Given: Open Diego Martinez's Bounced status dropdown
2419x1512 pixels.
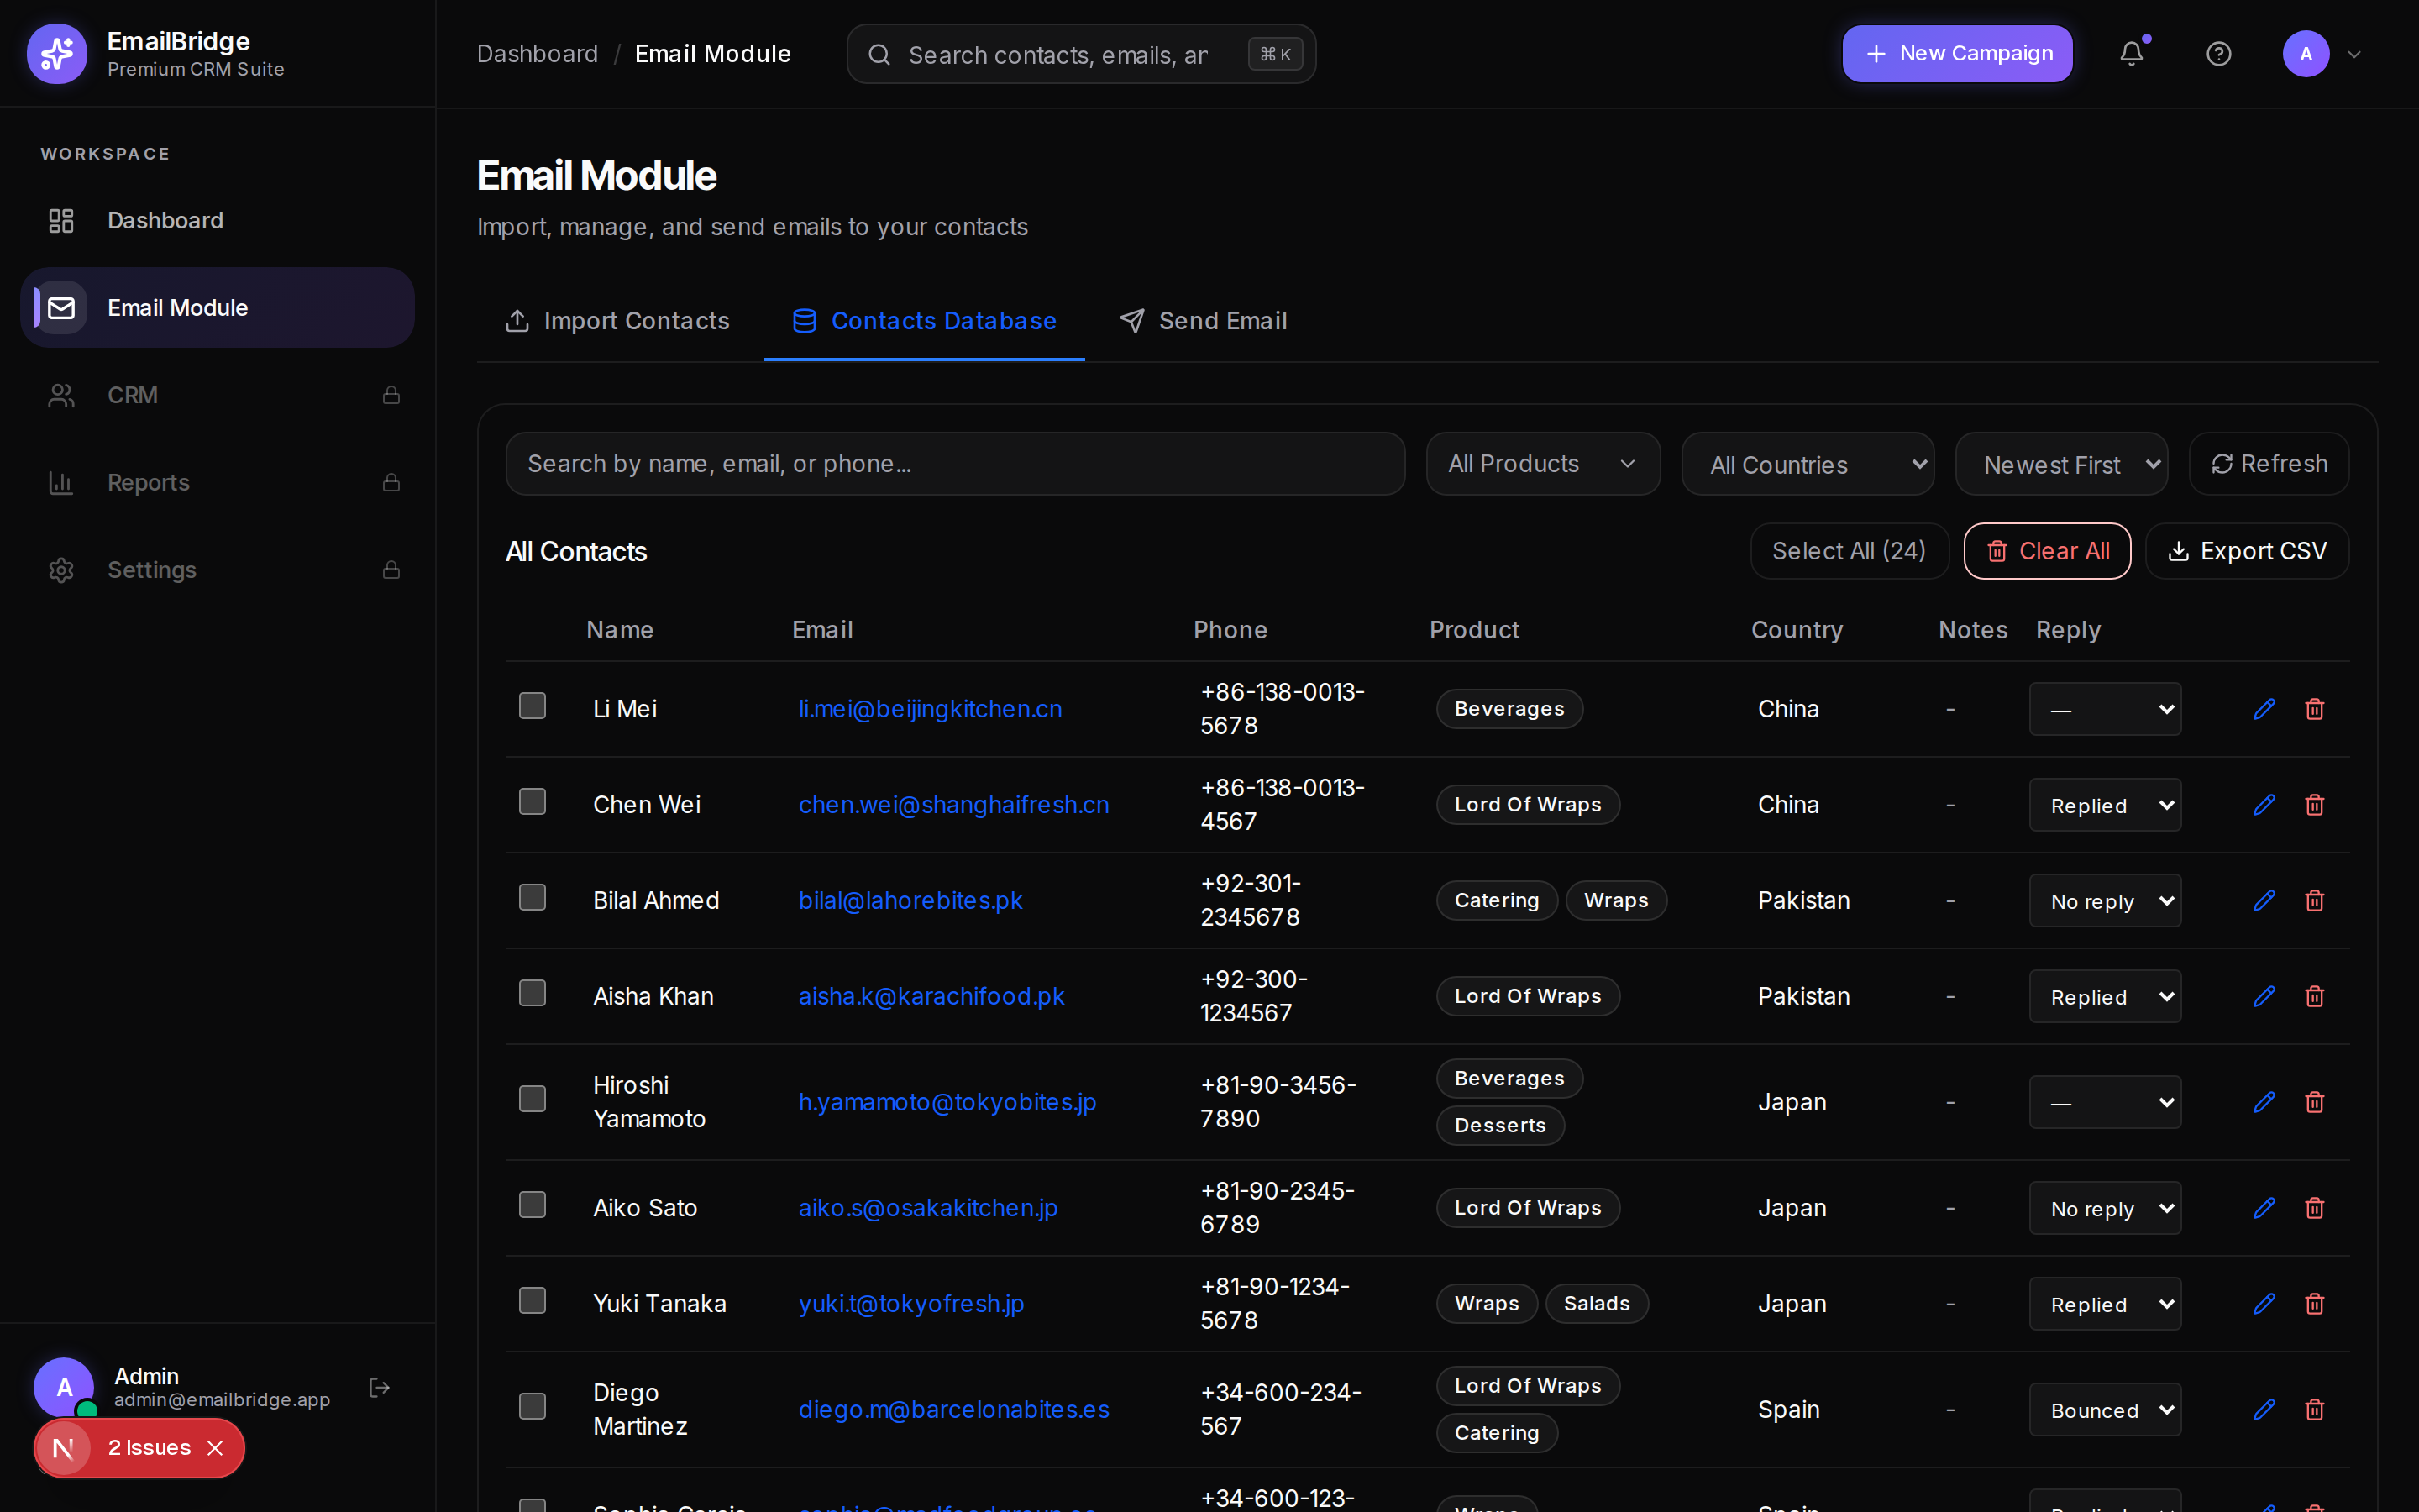Looking at the screenshot, I should 2105,1410.
